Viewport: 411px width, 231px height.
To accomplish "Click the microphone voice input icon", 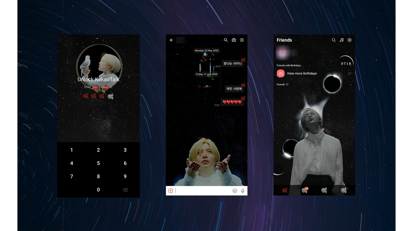I will (243, 191).
